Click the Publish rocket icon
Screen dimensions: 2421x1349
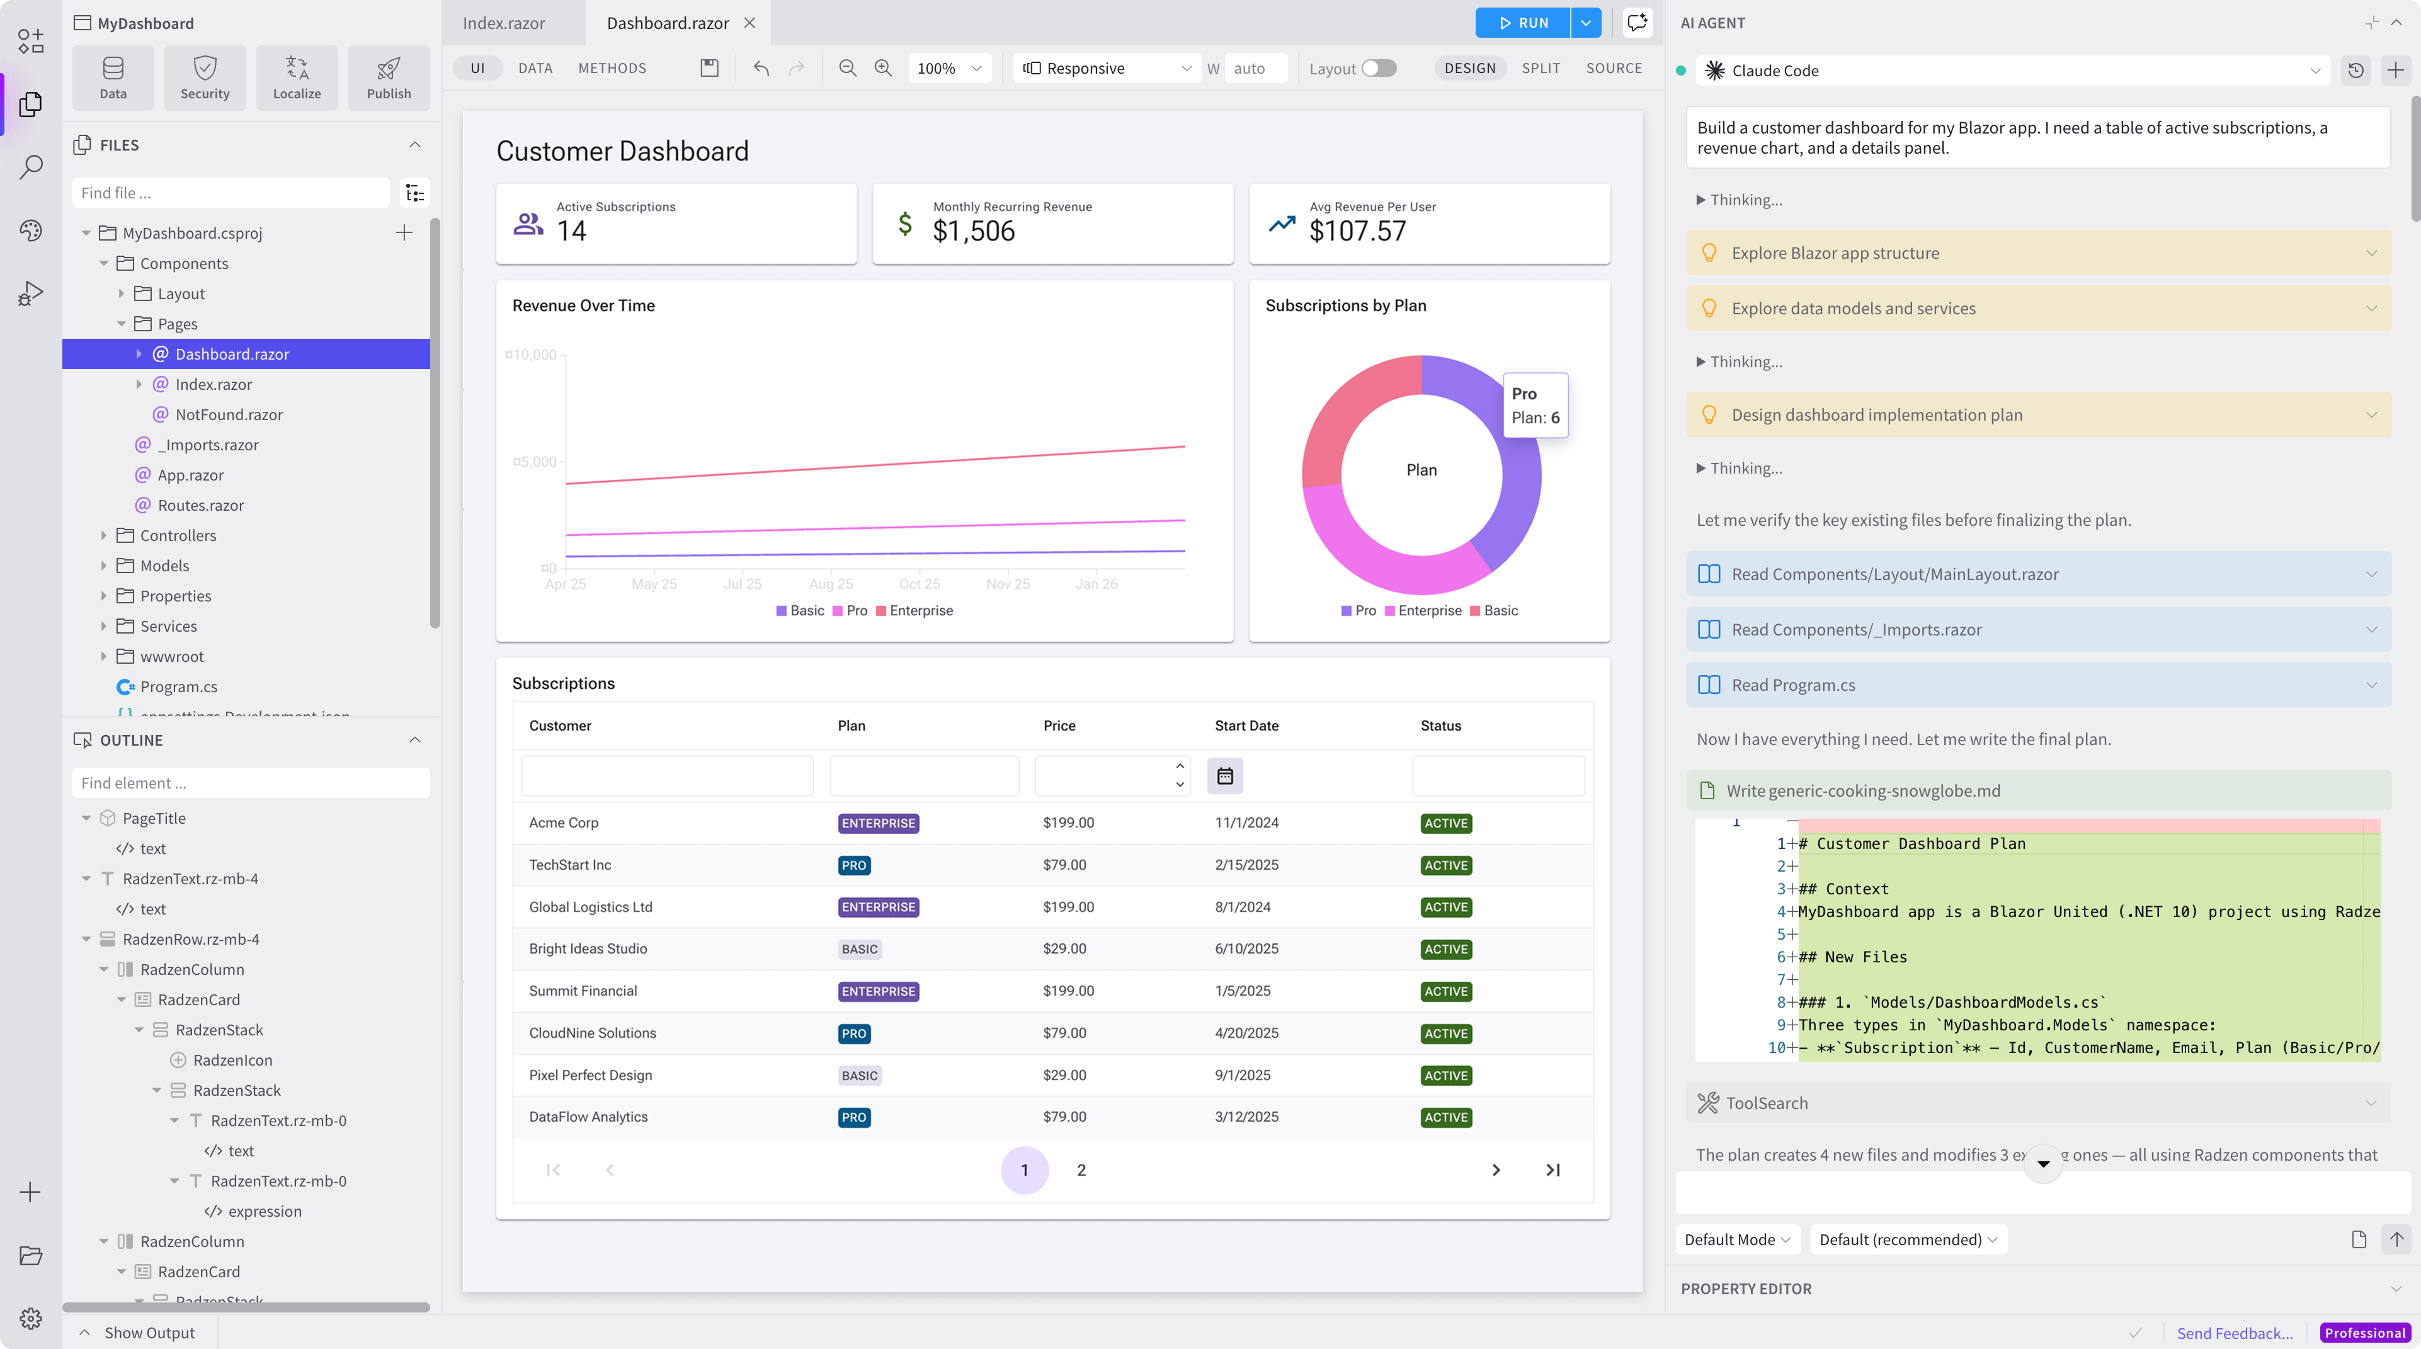click(x=388, y=67)
